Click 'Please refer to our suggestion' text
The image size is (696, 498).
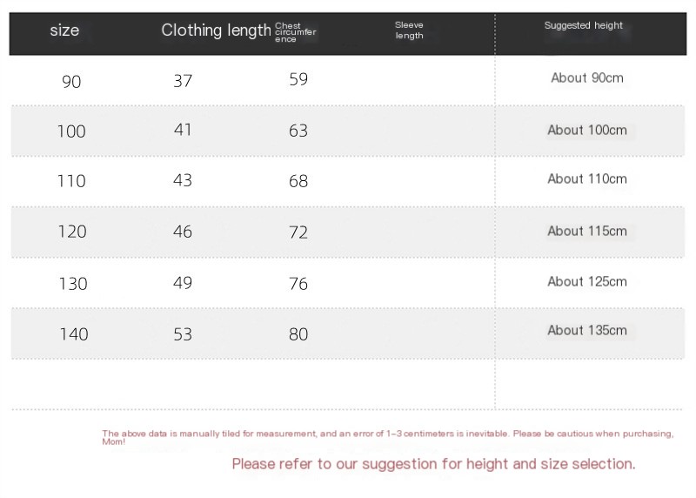point(433,464)
